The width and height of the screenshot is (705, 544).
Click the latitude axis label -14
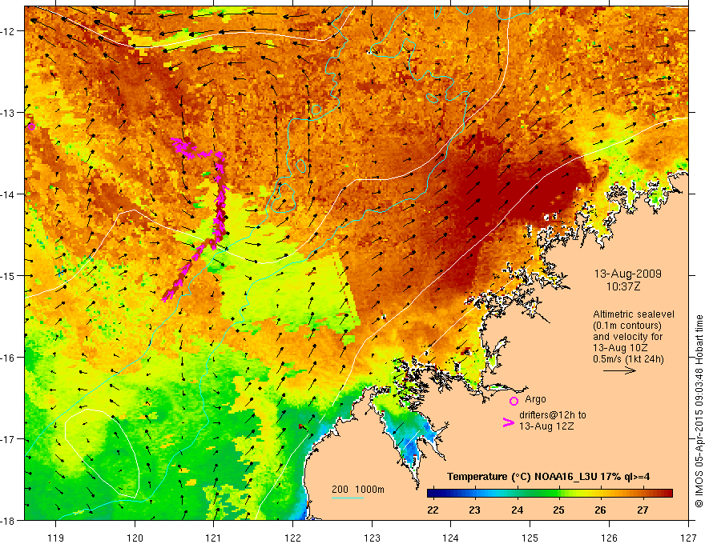click(x=8, y=194)
